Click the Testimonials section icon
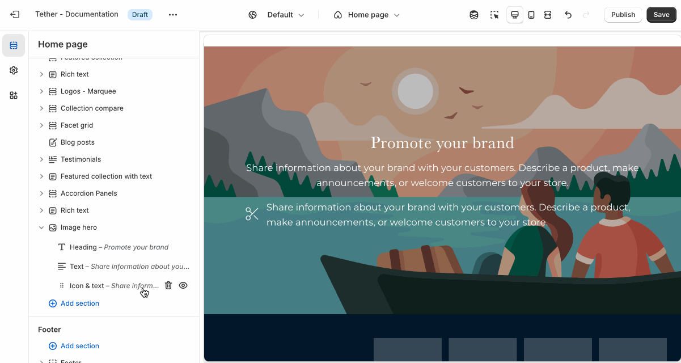This screenshot has width=681, height=363. click(53, 159)
